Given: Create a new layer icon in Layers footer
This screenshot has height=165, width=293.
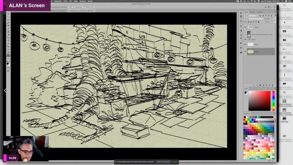Looking at the screenshot, I should click(x=270, y=85).
